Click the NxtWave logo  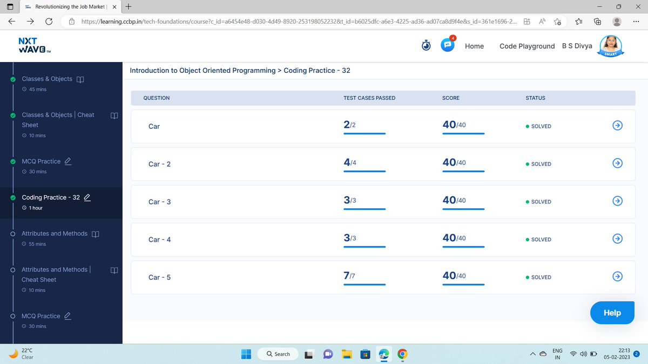tap(35, 45)
